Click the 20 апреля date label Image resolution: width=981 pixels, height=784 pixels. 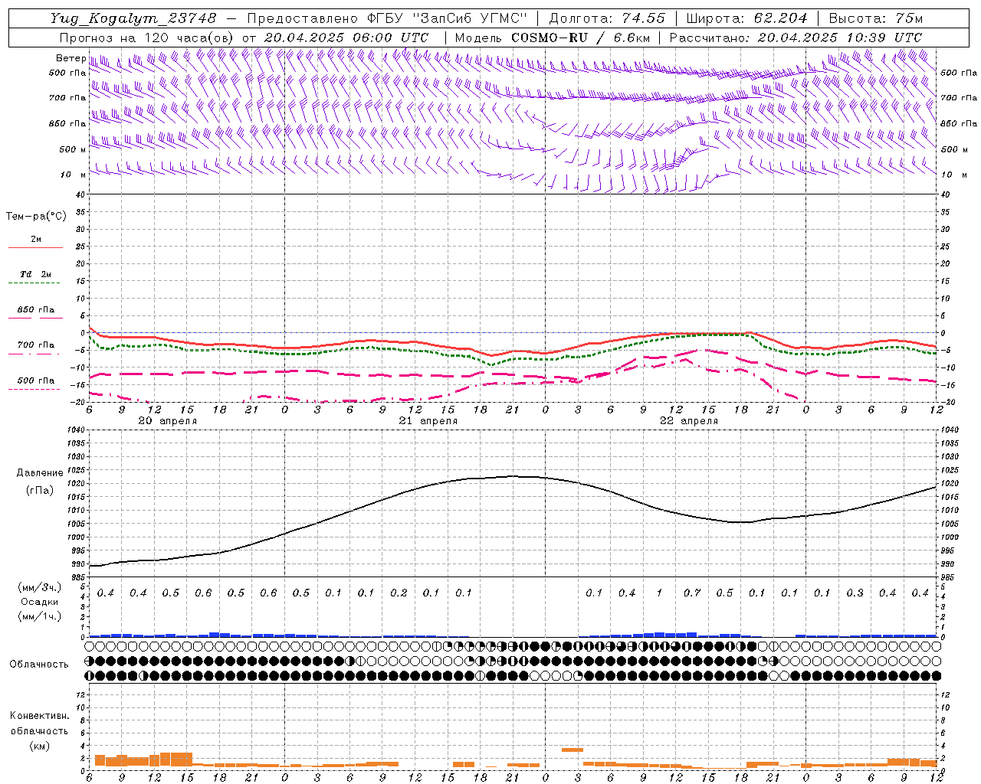click(168, 421)
